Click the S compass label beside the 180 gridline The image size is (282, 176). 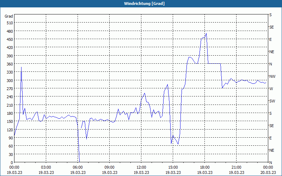click(270, 113)
